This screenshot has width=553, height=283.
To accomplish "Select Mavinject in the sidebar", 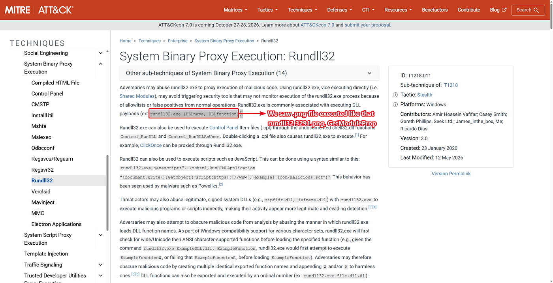I will click(x=43, y=202).
